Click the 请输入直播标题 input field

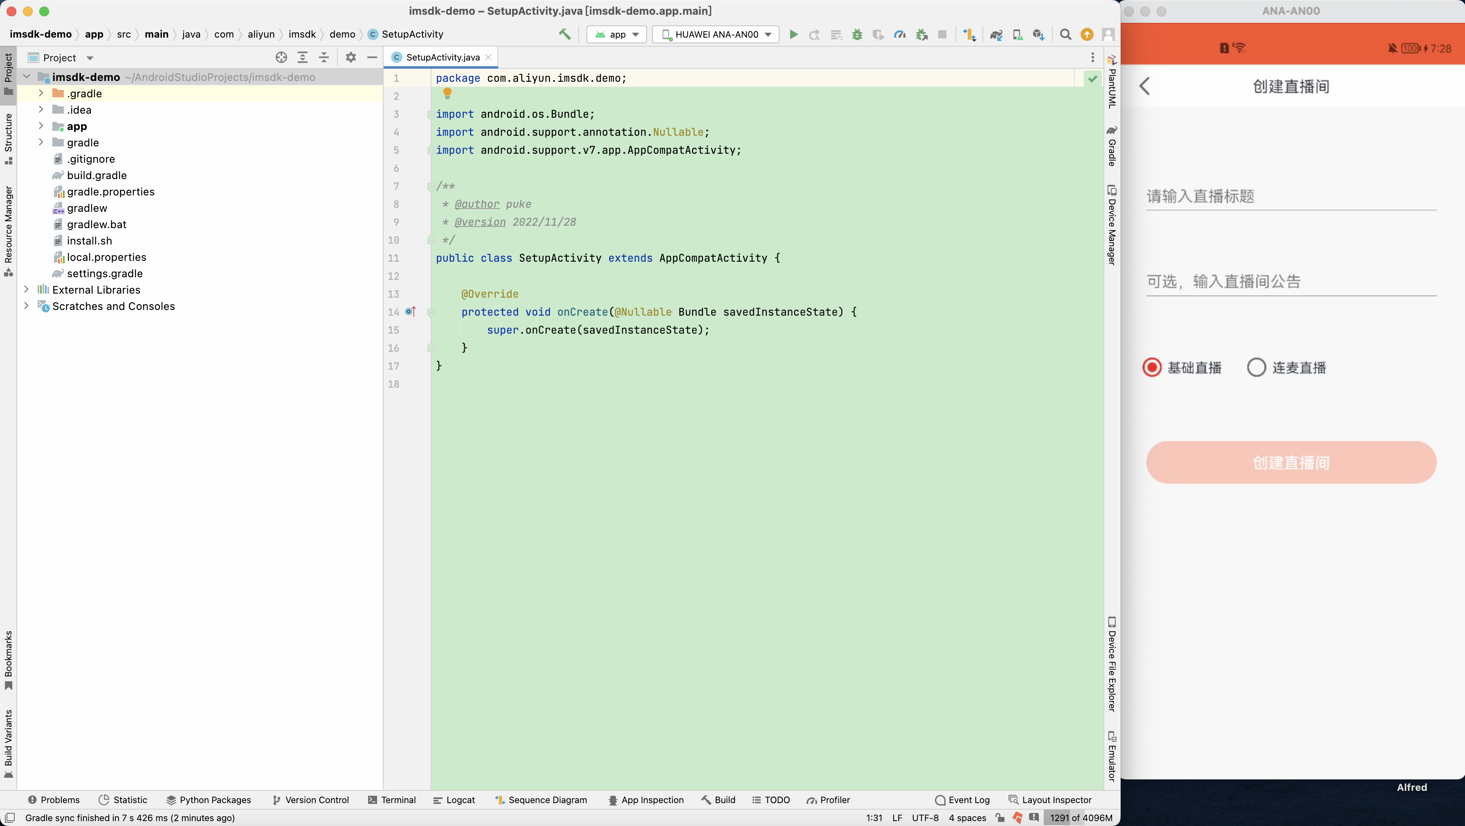[x=1290, y=197]
